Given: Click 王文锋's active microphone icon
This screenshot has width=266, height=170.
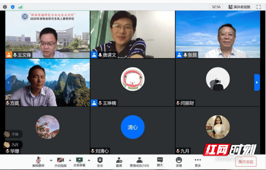Looking at the screenshot, I should pos(15,55).
